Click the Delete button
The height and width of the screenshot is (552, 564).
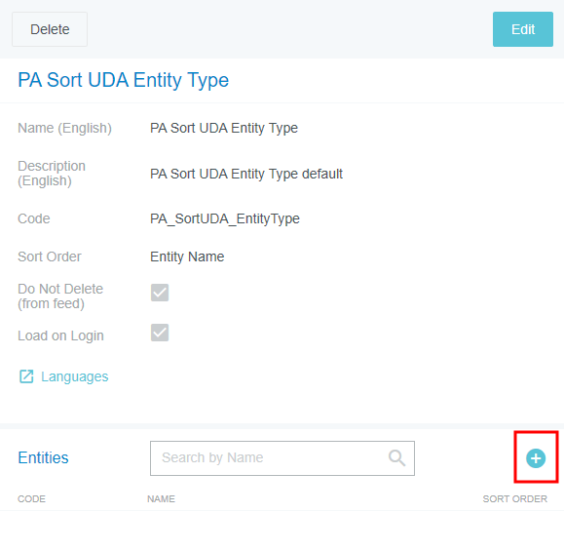click(x=50, y=29)
